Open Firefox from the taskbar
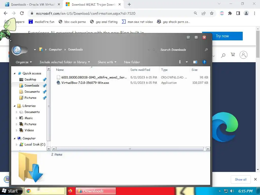Image resolution: width=260 pixels, height=195 pixels. tap(70, 191)
